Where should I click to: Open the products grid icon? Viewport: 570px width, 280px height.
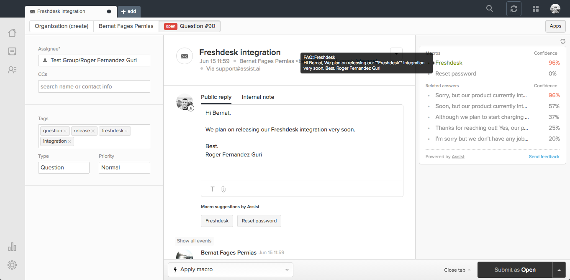coord(535,9)
